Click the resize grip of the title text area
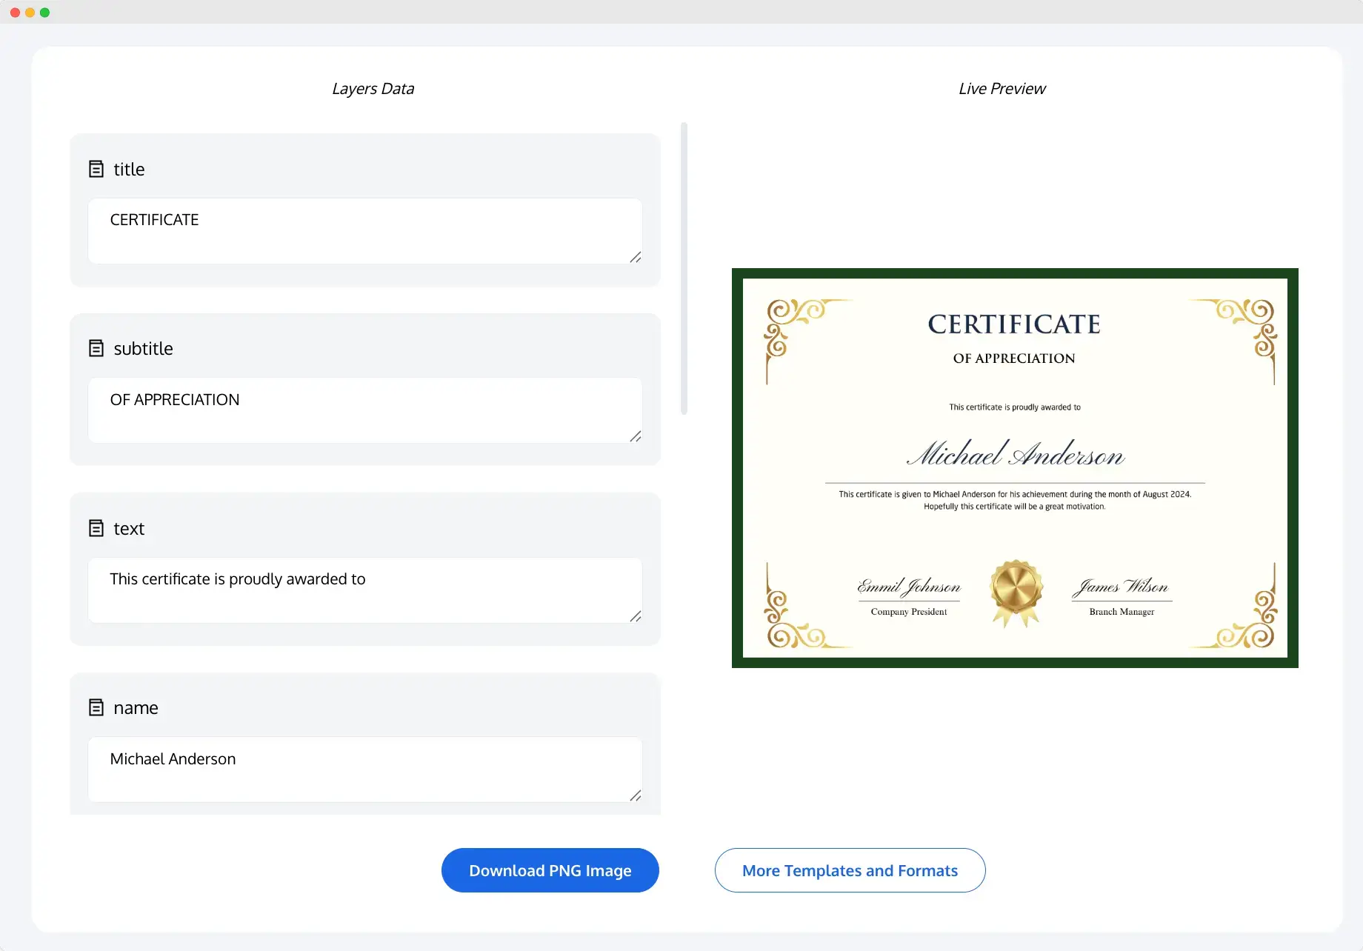This screenshot has height=951, width=1363. 636,258
